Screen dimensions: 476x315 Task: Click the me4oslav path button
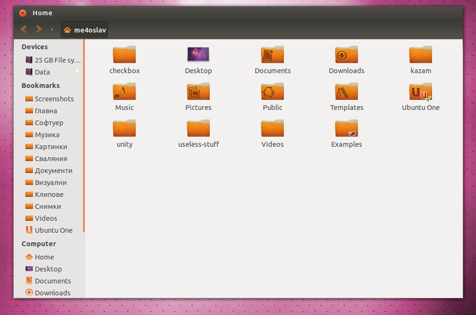[85, 30]
